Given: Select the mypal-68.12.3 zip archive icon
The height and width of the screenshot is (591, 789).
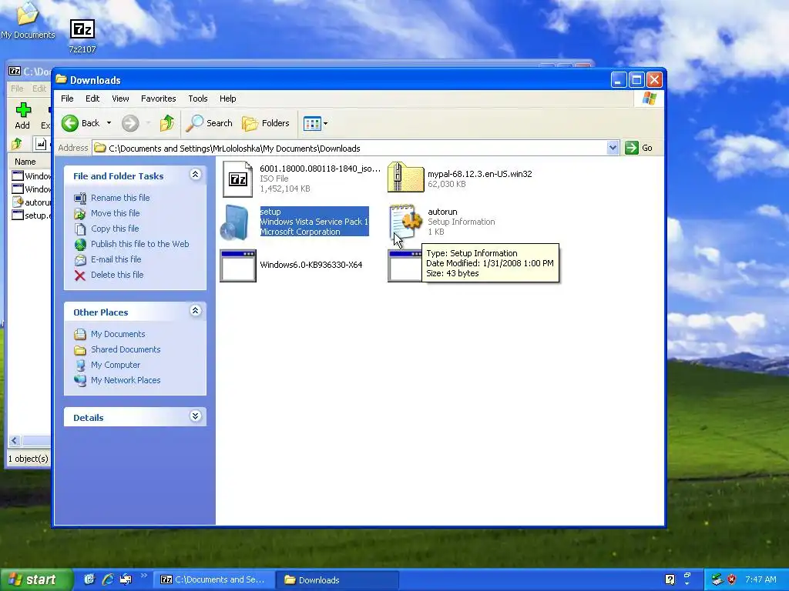Looking at the screenshot, I should 405,178.
